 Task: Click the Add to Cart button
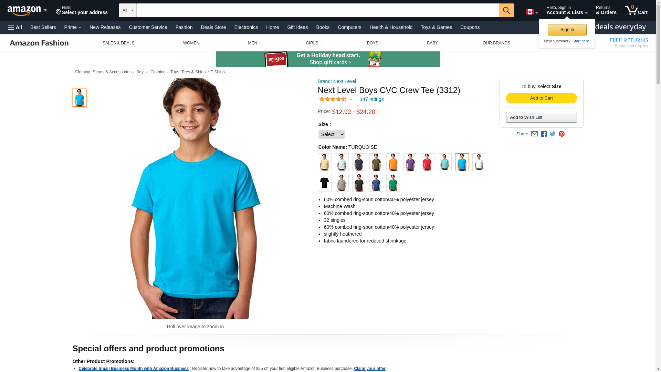click(x=541, y=98)
